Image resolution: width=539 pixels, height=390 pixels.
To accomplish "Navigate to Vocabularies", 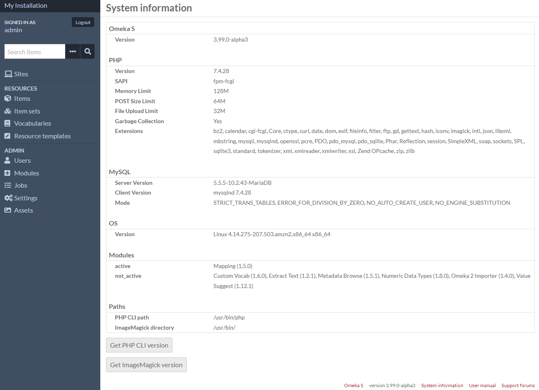I will pyautogui.click(x=33, y=123).
